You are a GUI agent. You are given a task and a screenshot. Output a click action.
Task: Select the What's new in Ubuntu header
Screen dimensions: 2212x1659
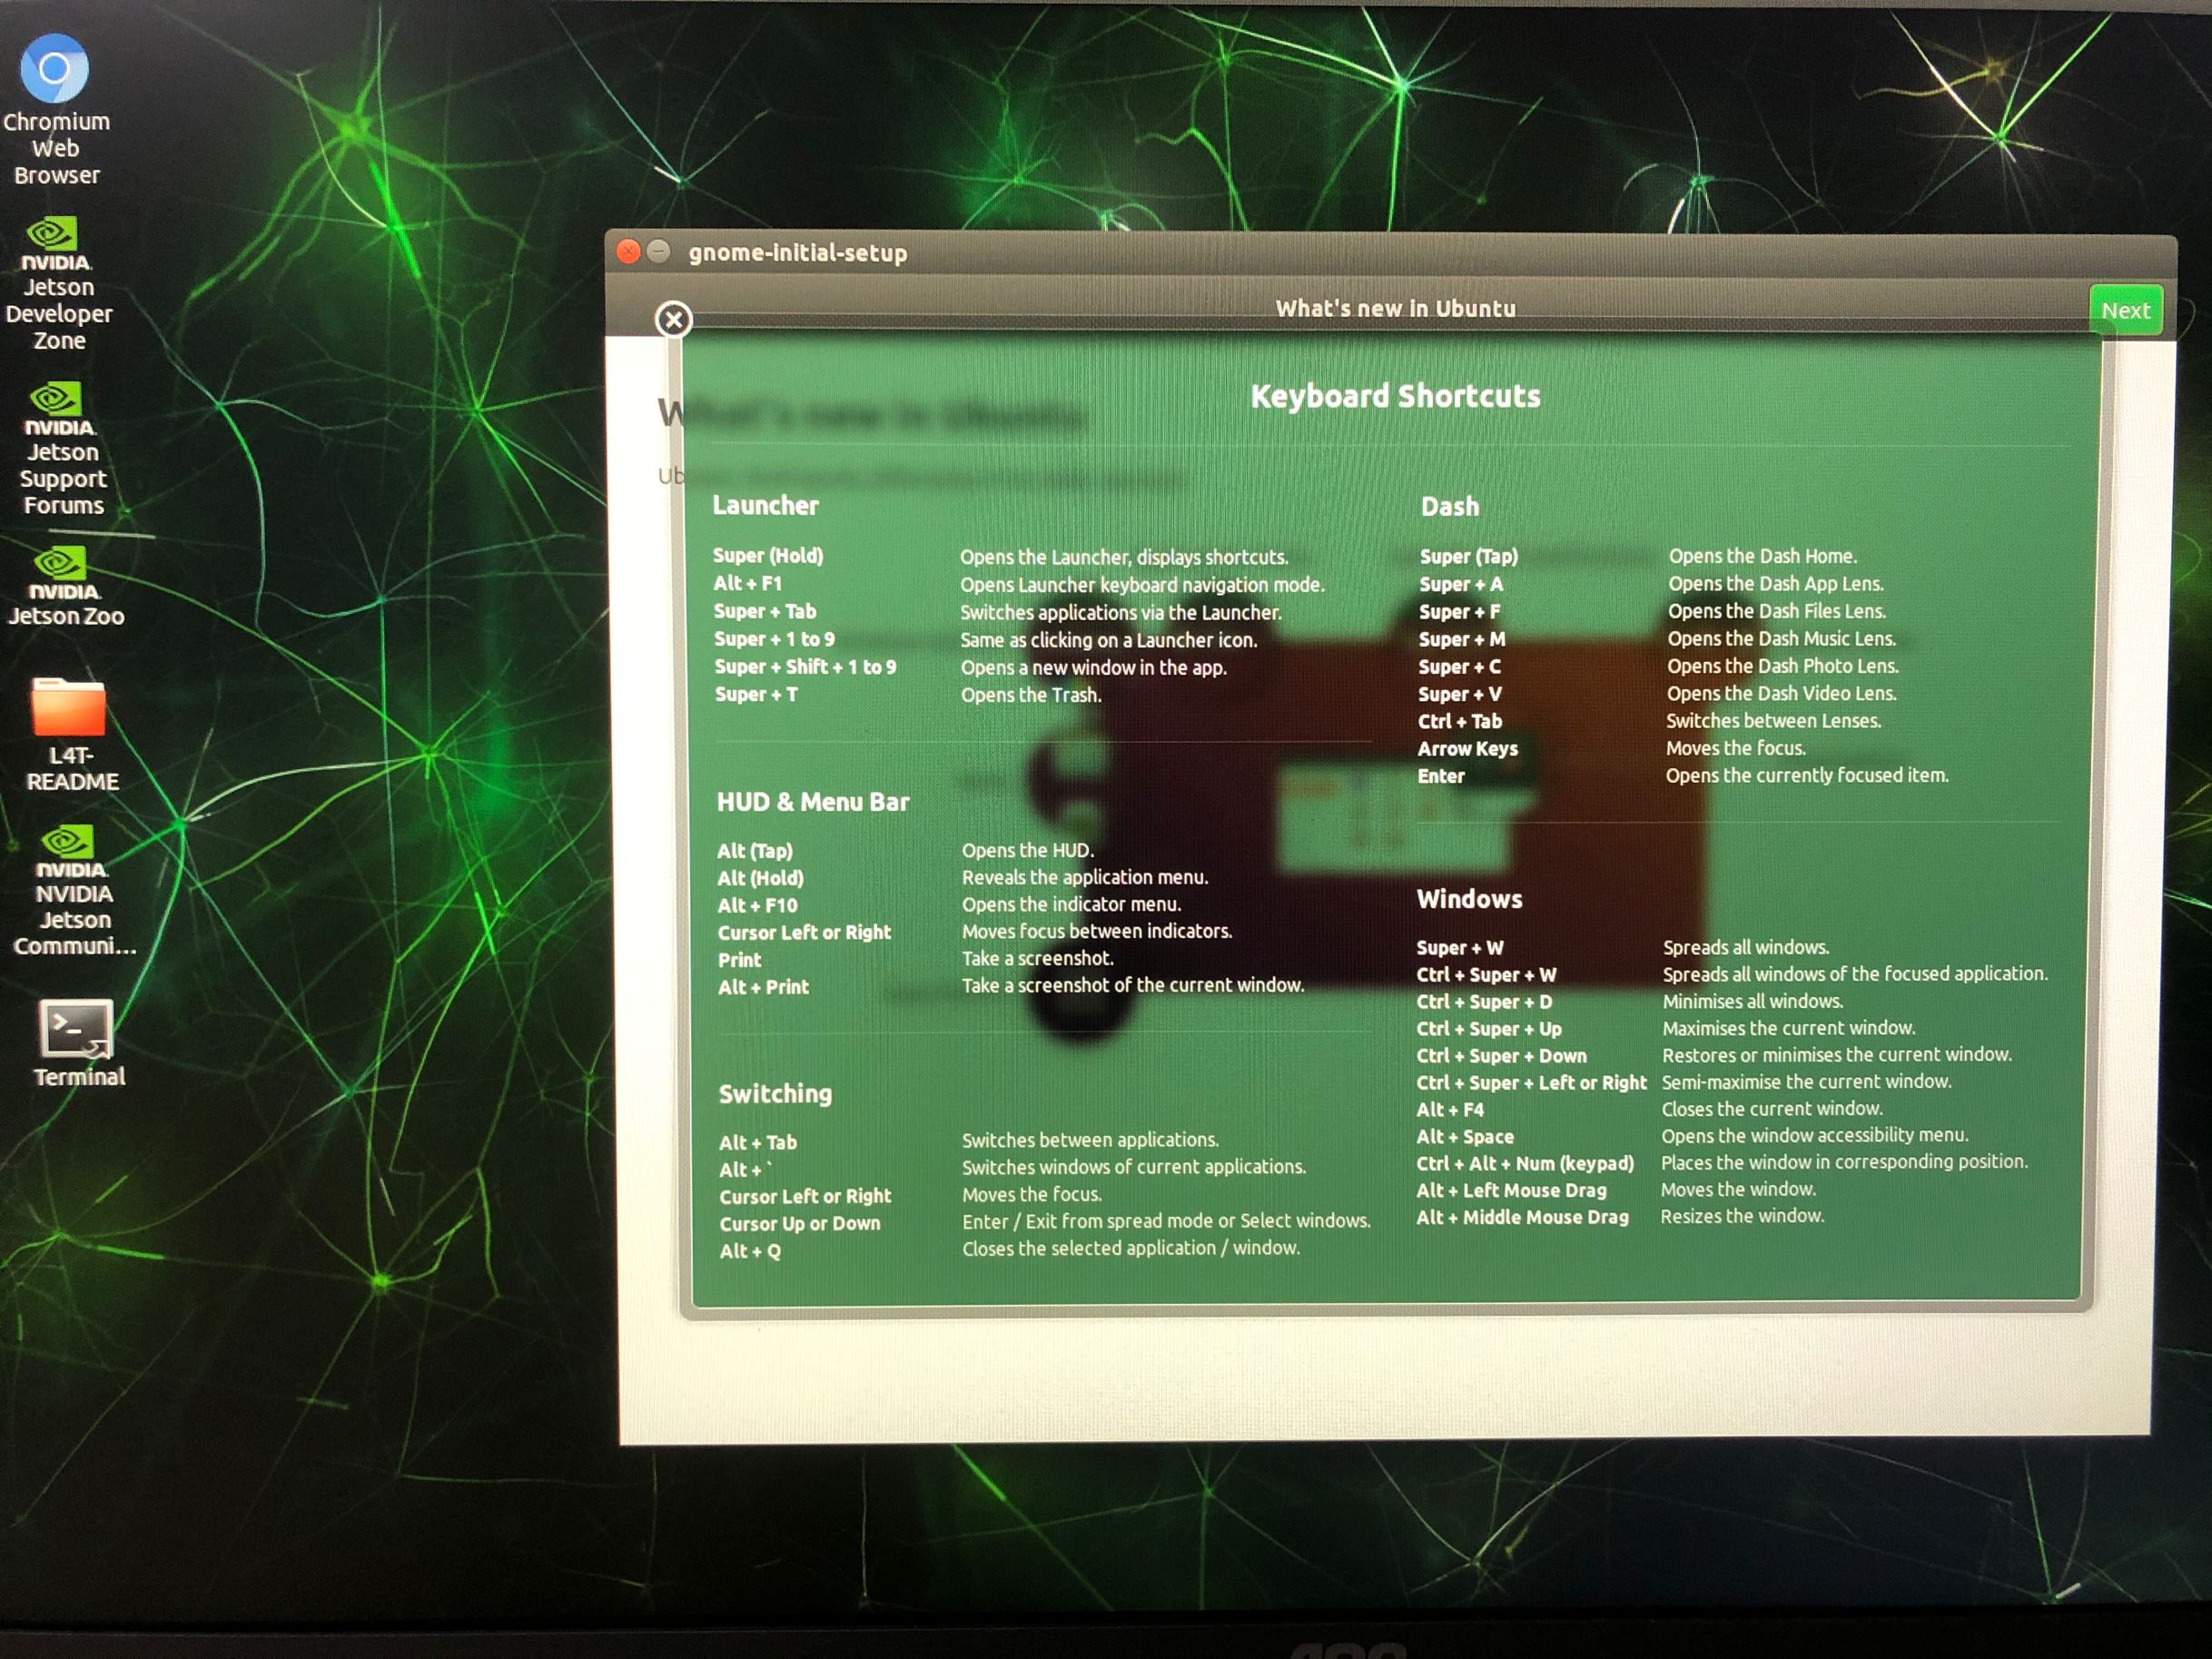(x=1396, y=308)
